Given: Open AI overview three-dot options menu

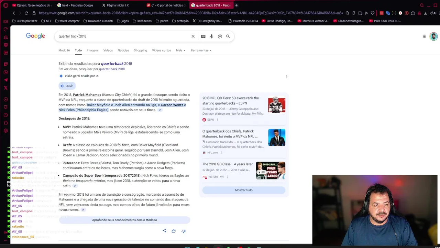Looking at the screenshot, I should click(x=287, y=76).
